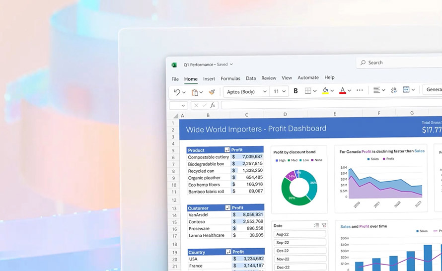Open Insert Function fx button

pyautogui.click(x=213, y=105)
